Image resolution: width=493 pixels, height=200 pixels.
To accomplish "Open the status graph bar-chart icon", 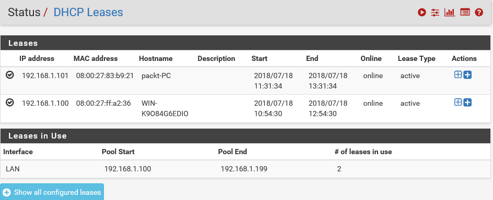I will pos(450,12).
